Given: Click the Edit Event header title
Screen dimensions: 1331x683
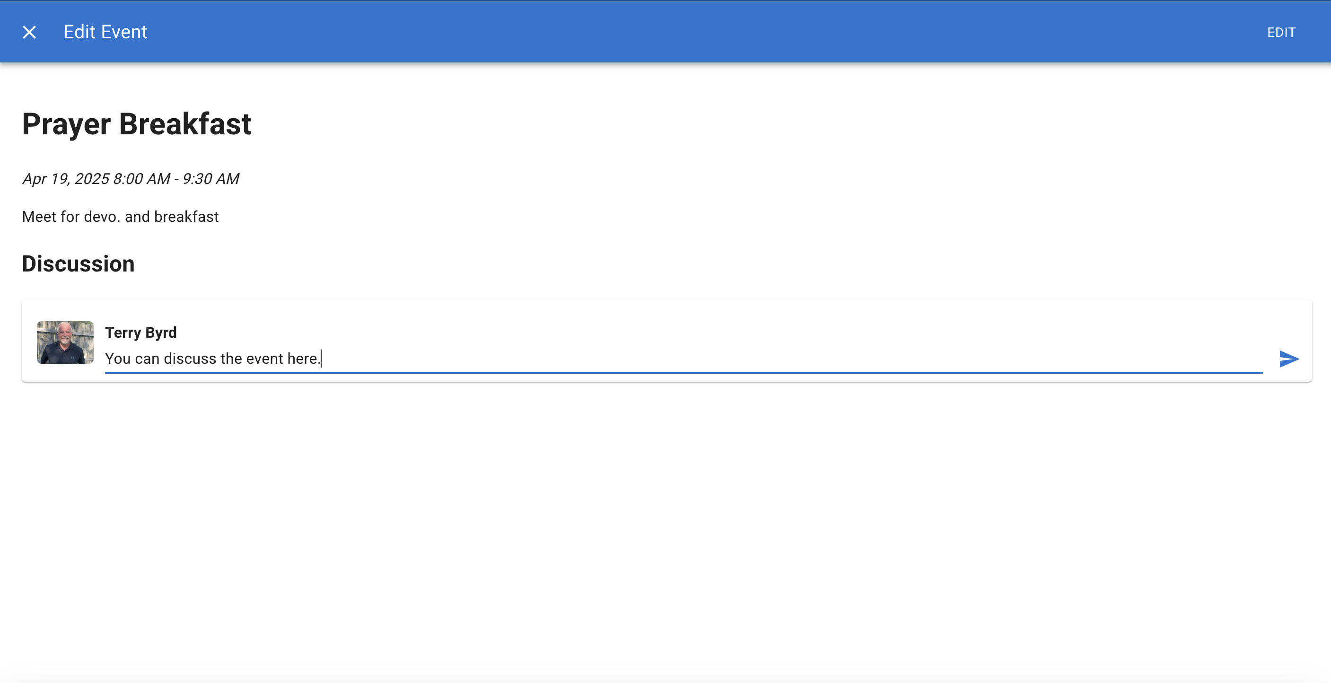Looking at the screenshot, I should (105, 32).
